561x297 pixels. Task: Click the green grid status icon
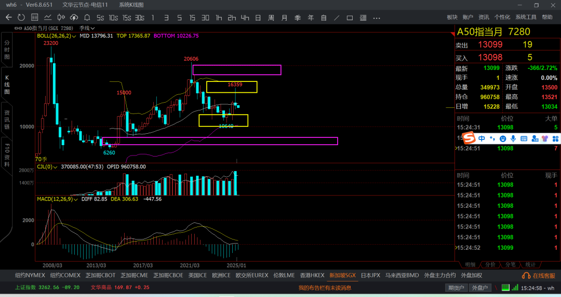pyautogui.click(x=505, y=287)
